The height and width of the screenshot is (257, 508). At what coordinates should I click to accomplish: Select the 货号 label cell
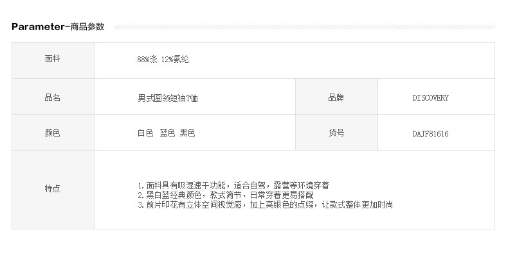336,133
